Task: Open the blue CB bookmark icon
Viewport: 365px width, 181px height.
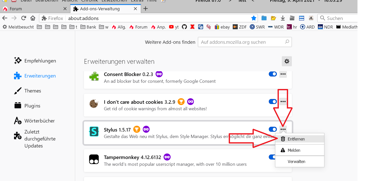Action: [x=200, y=27]
